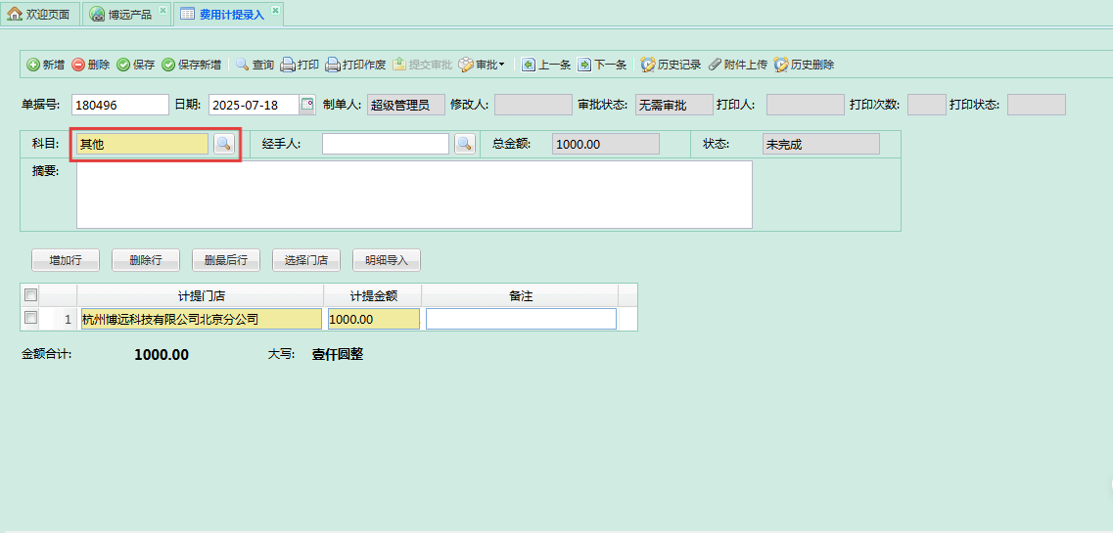
Task: Click 保存新增 to save and add
Action: [191, 65]
